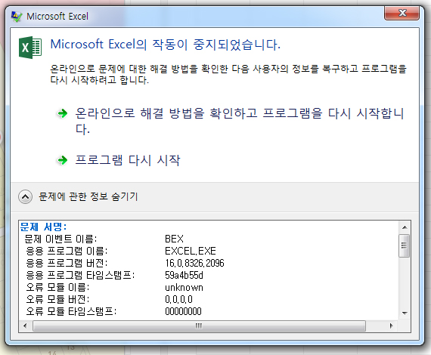Click the vertical scrollbar thumb in details

click(405, 245)
